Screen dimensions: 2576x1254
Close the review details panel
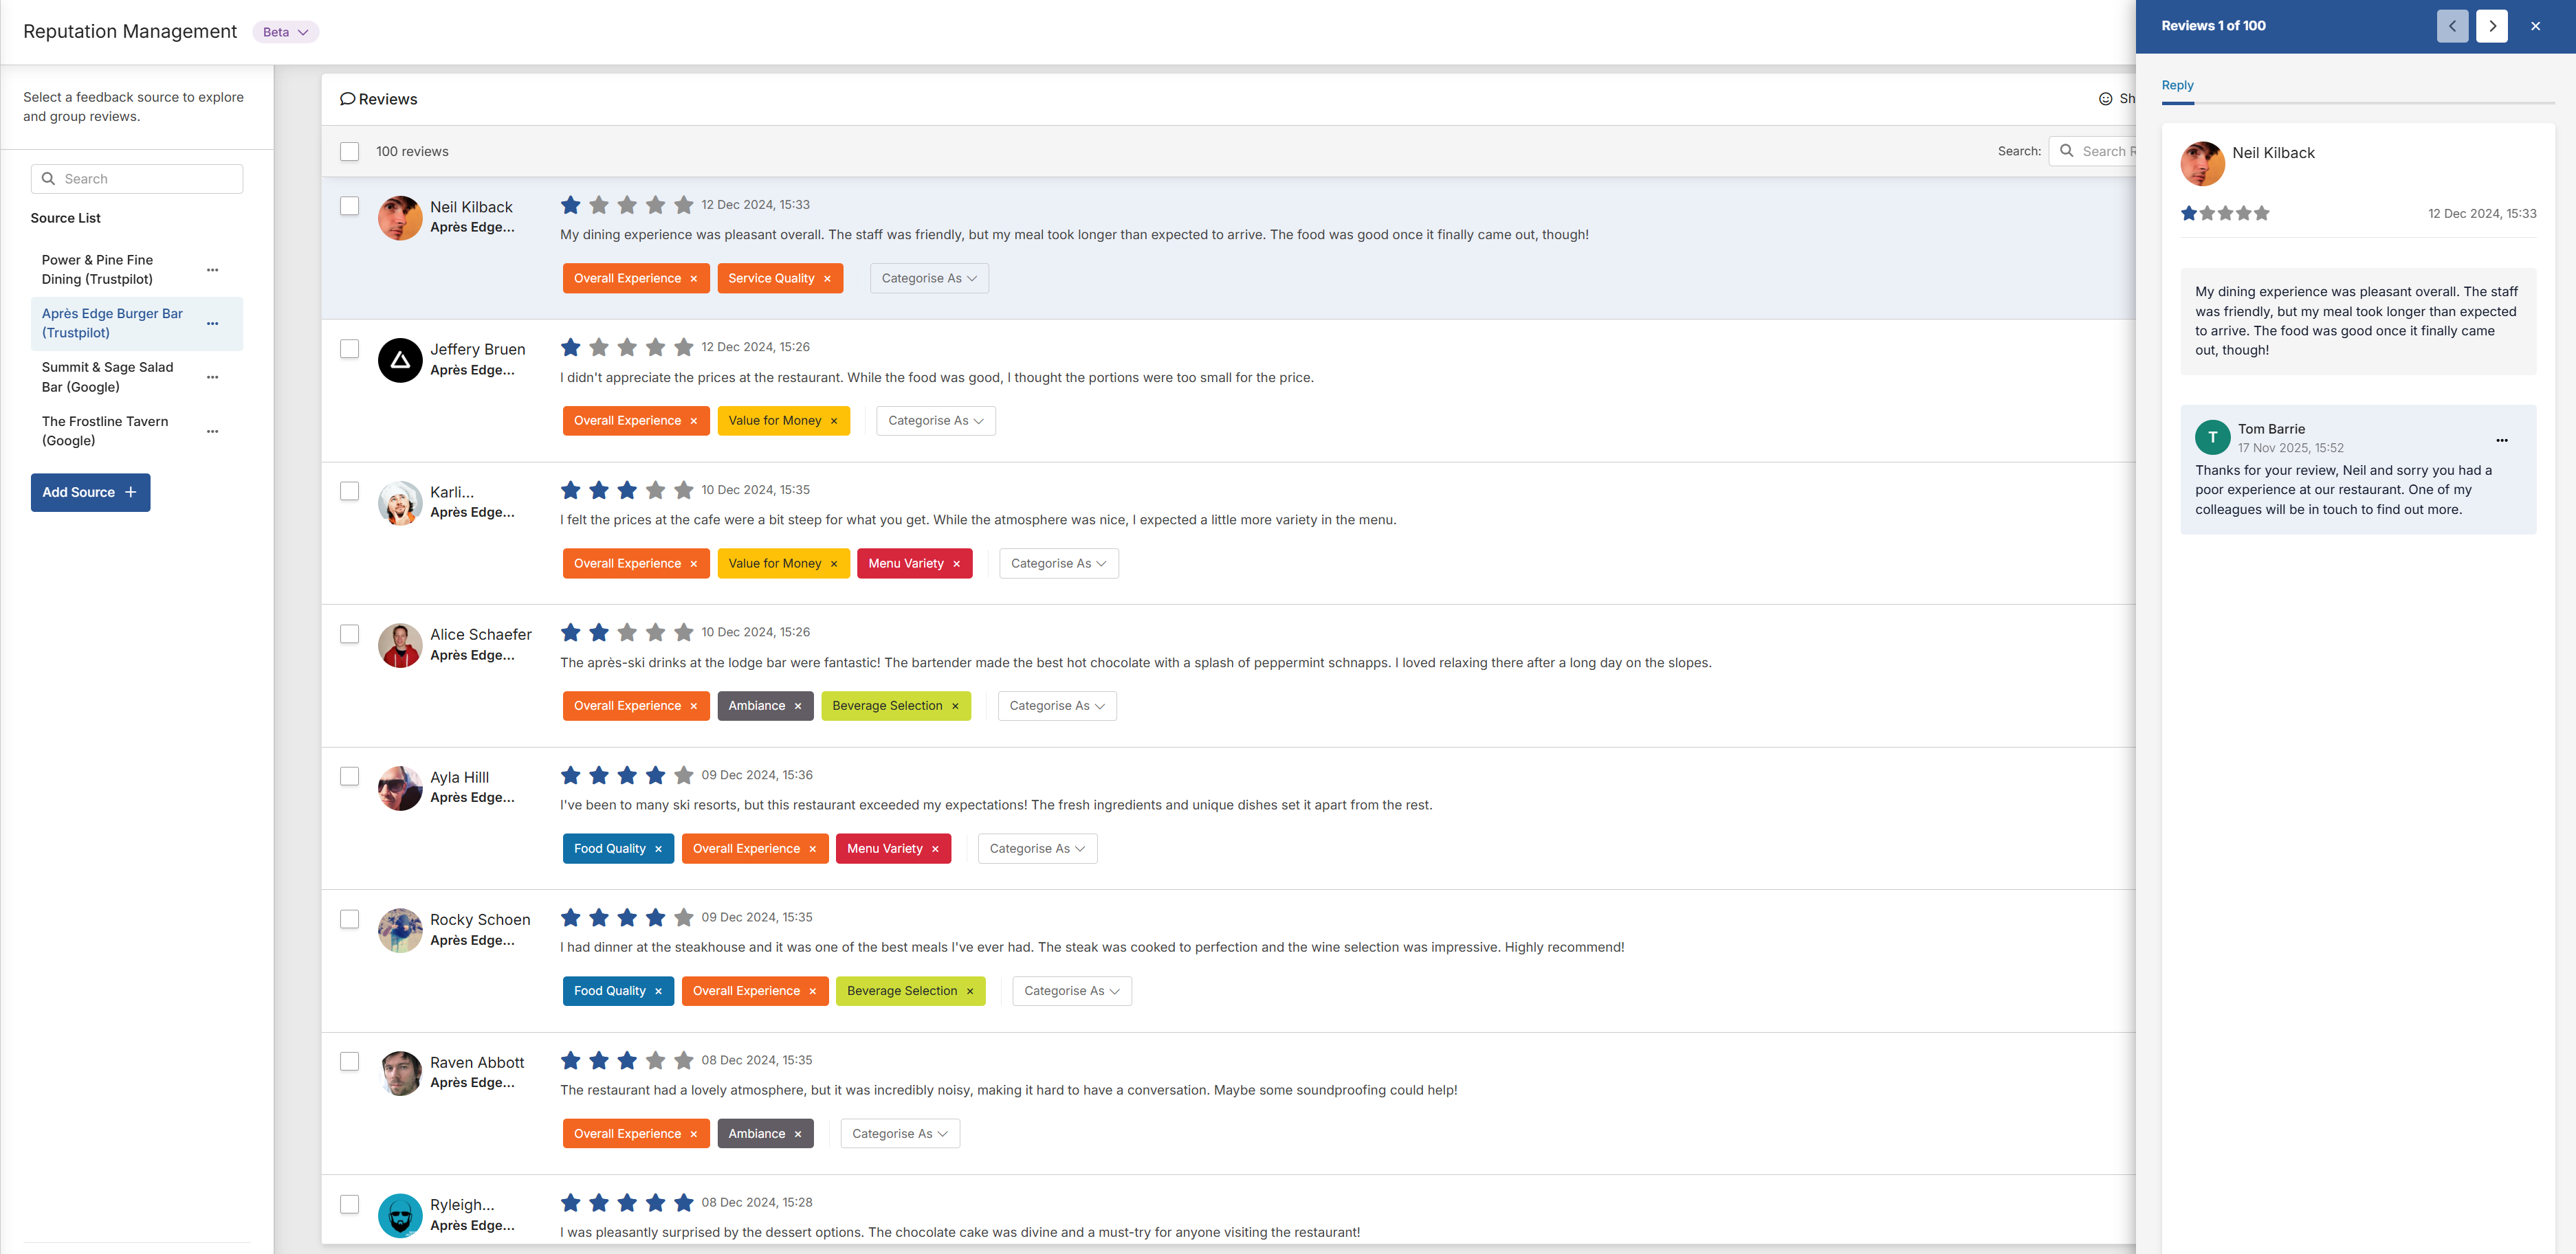click(2535, 26)
